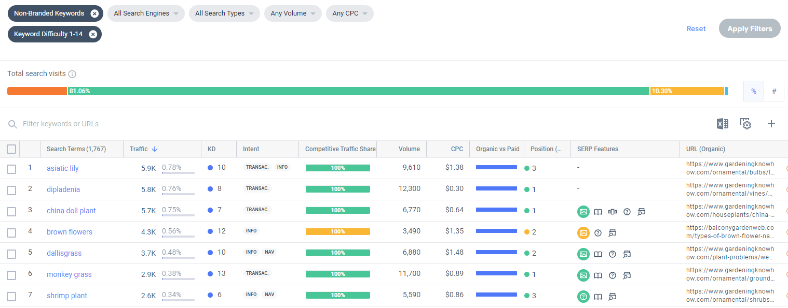Click carousel icon in china doll plant row

613,212
